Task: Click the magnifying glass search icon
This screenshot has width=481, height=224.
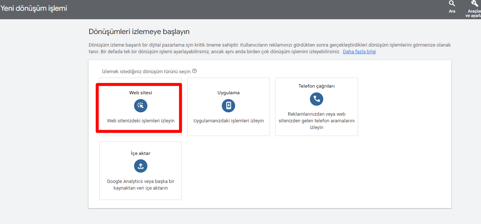Action: pos(452,4)
